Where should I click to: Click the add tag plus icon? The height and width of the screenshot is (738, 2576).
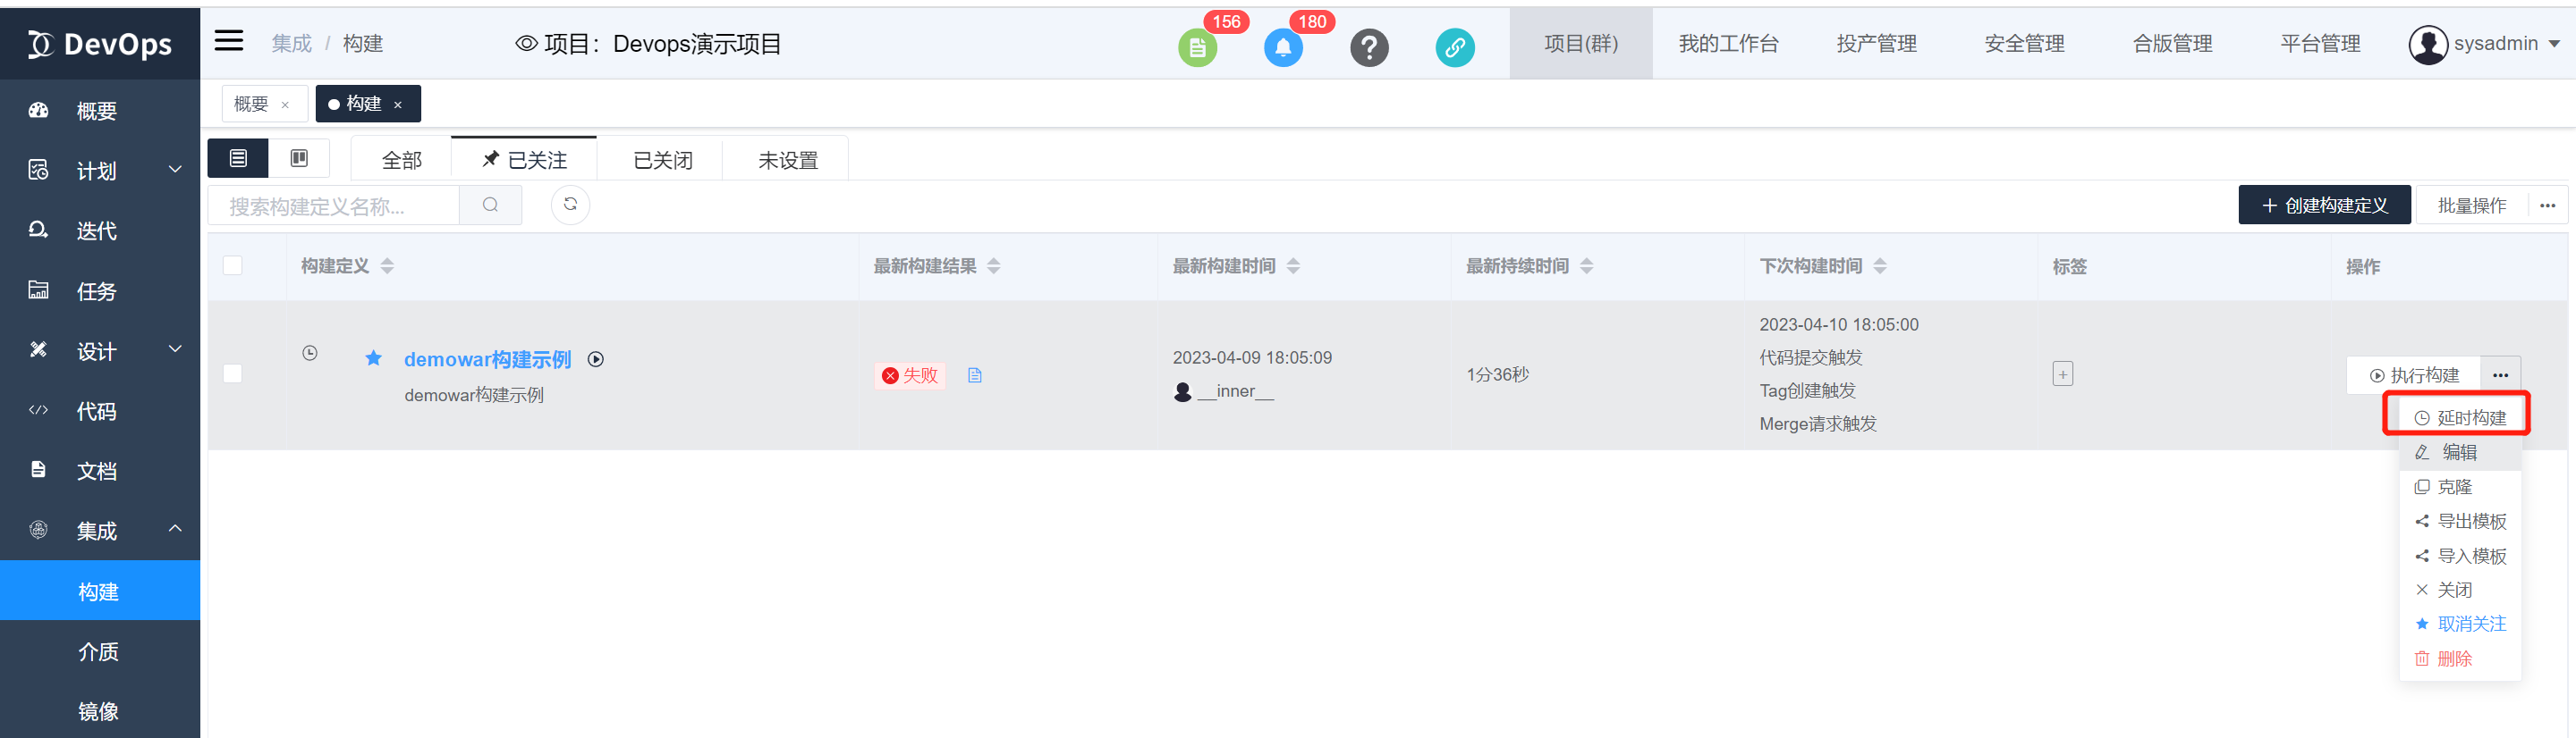tap(2062, 374)
